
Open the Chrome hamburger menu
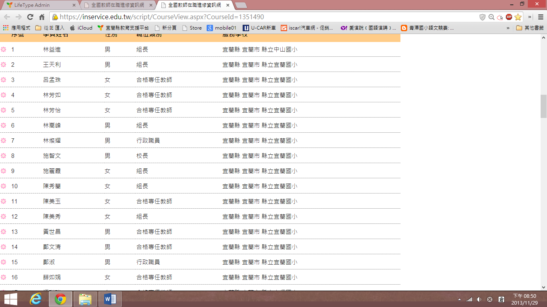[540, 17]
